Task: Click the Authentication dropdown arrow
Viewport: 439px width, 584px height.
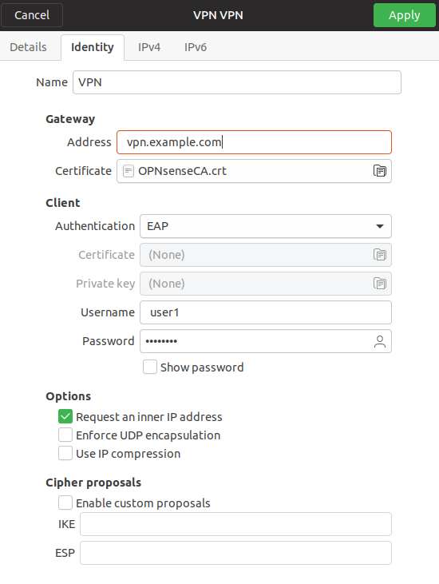Action: click(379, 226)
